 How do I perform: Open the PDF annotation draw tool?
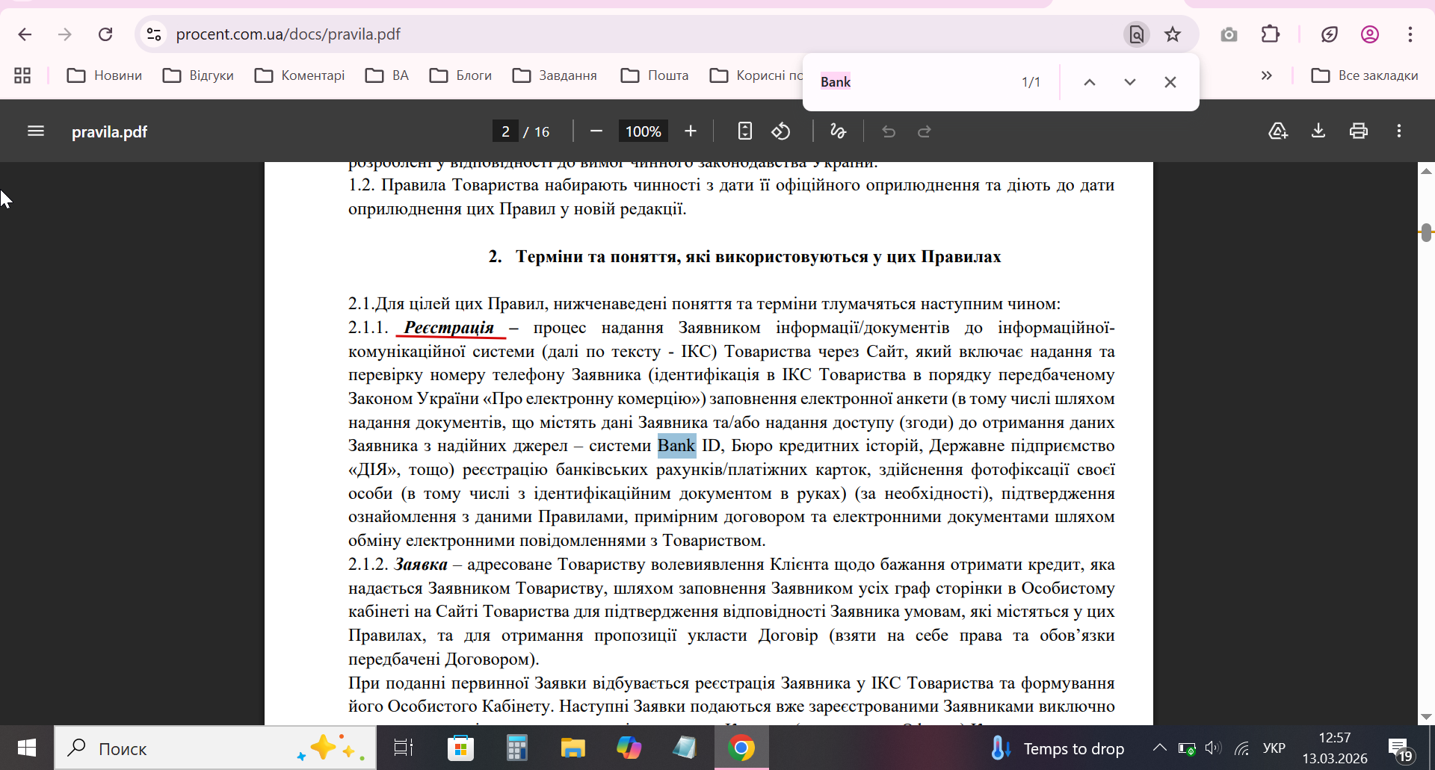click(x=838, y=131)
